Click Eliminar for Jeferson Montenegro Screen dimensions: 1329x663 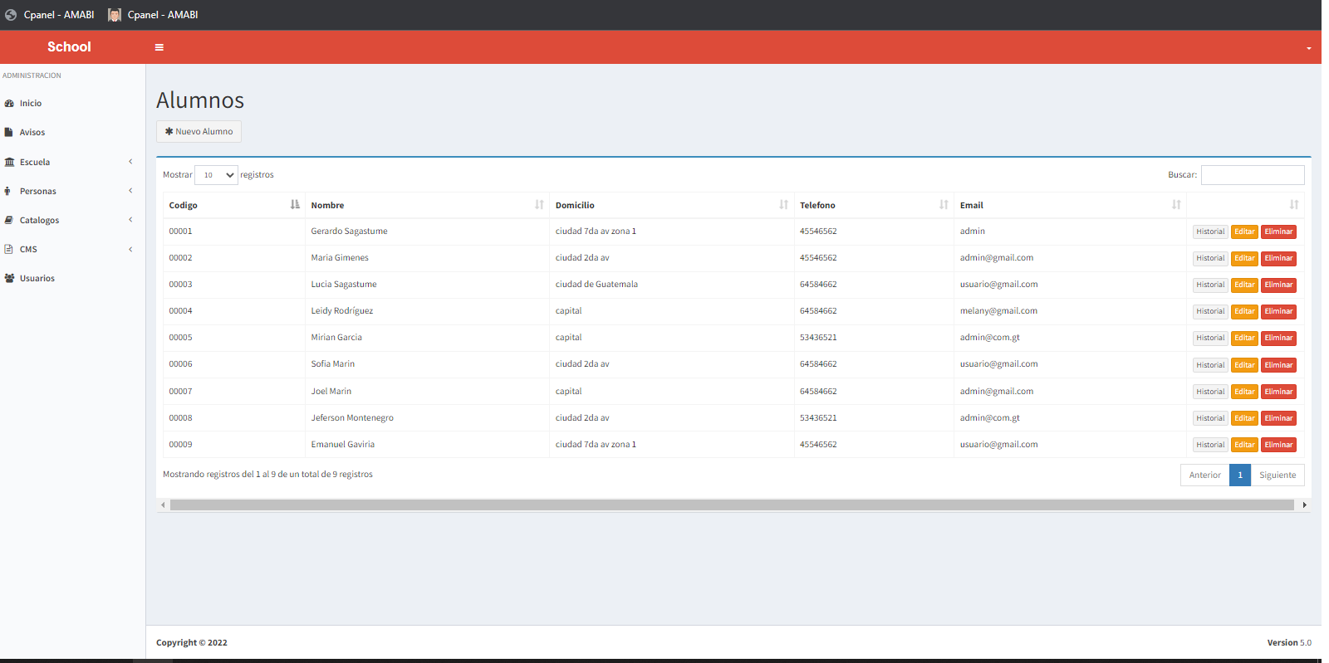tap(1278, 418)
